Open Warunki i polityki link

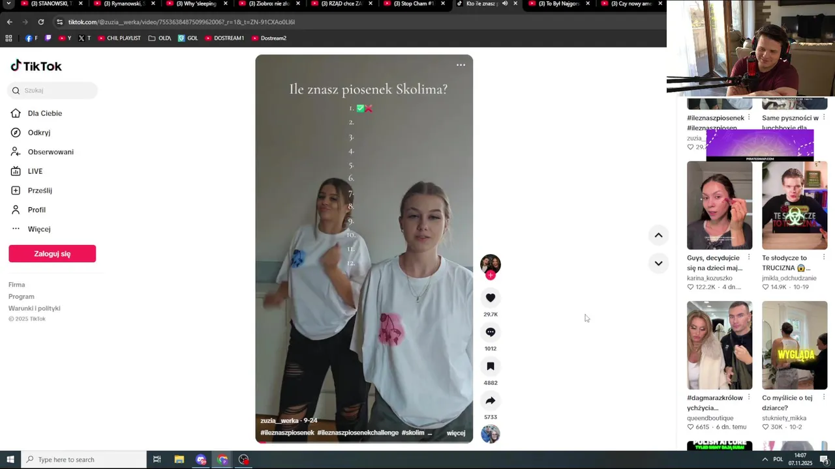(35, 308)
